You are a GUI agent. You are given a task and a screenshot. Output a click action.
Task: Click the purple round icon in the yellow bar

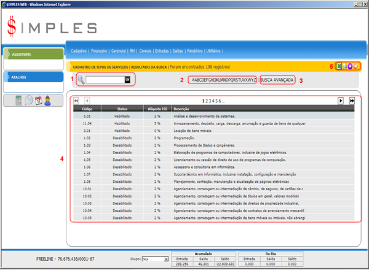pyautogui.click(x=351, y=66)
